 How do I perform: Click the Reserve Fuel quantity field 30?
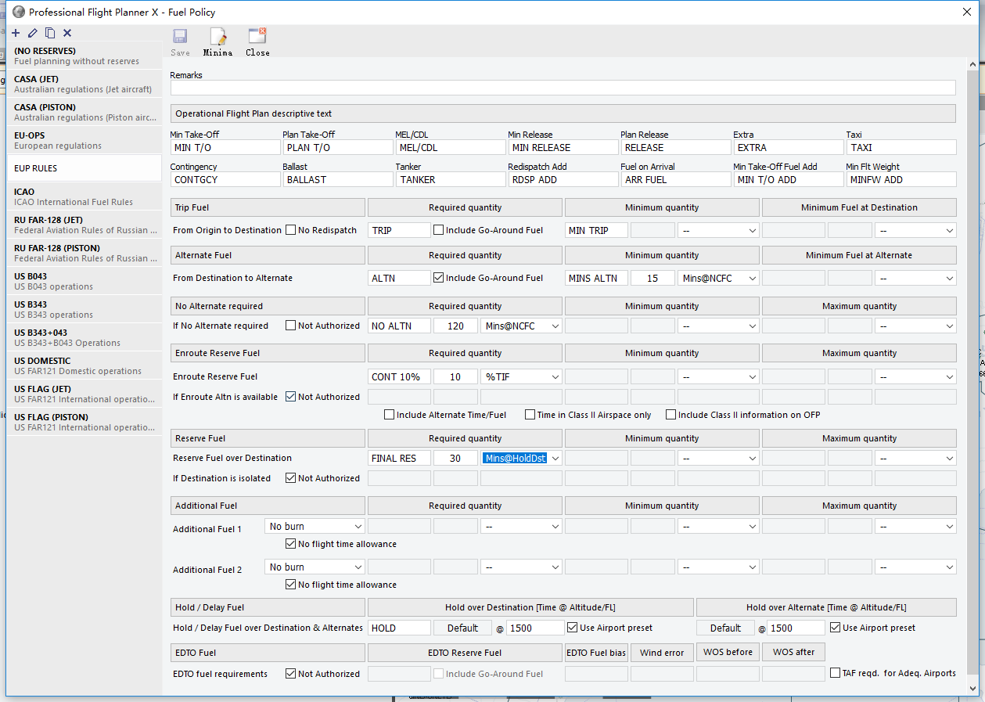tap(455, 458)
